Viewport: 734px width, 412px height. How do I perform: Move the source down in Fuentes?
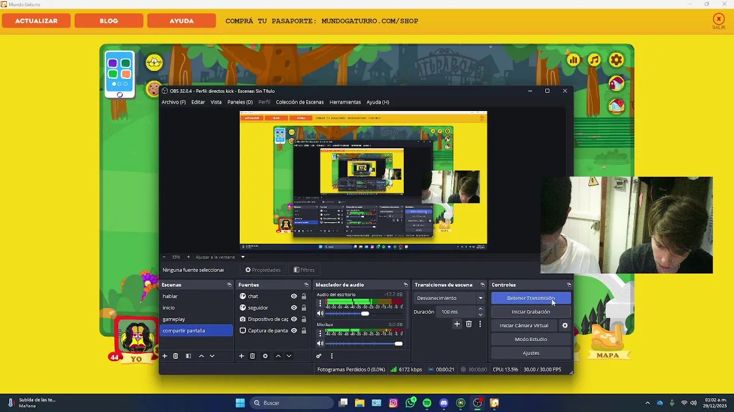(289, 356)
